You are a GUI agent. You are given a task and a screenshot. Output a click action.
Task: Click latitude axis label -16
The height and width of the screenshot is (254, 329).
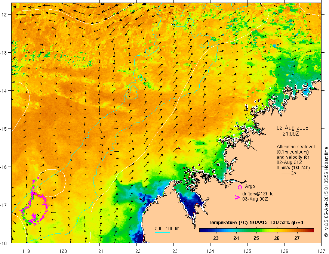(x=4, y=167)
